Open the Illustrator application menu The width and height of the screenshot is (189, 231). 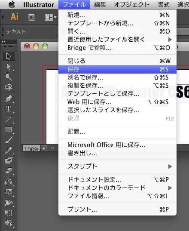coord(39,5)
